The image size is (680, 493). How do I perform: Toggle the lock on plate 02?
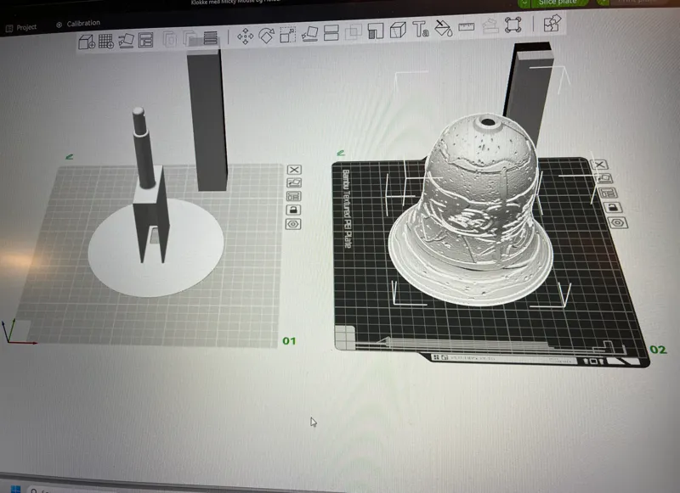click(613, 208)
